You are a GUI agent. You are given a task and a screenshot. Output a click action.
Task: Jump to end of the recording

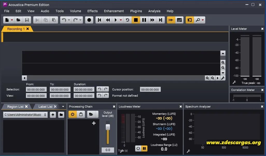[160, 20]
